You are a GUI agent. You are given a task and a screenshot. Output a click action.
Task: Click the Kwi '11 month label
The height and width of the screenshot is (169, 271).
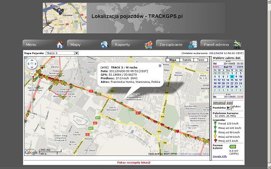(x=228, y=67)
